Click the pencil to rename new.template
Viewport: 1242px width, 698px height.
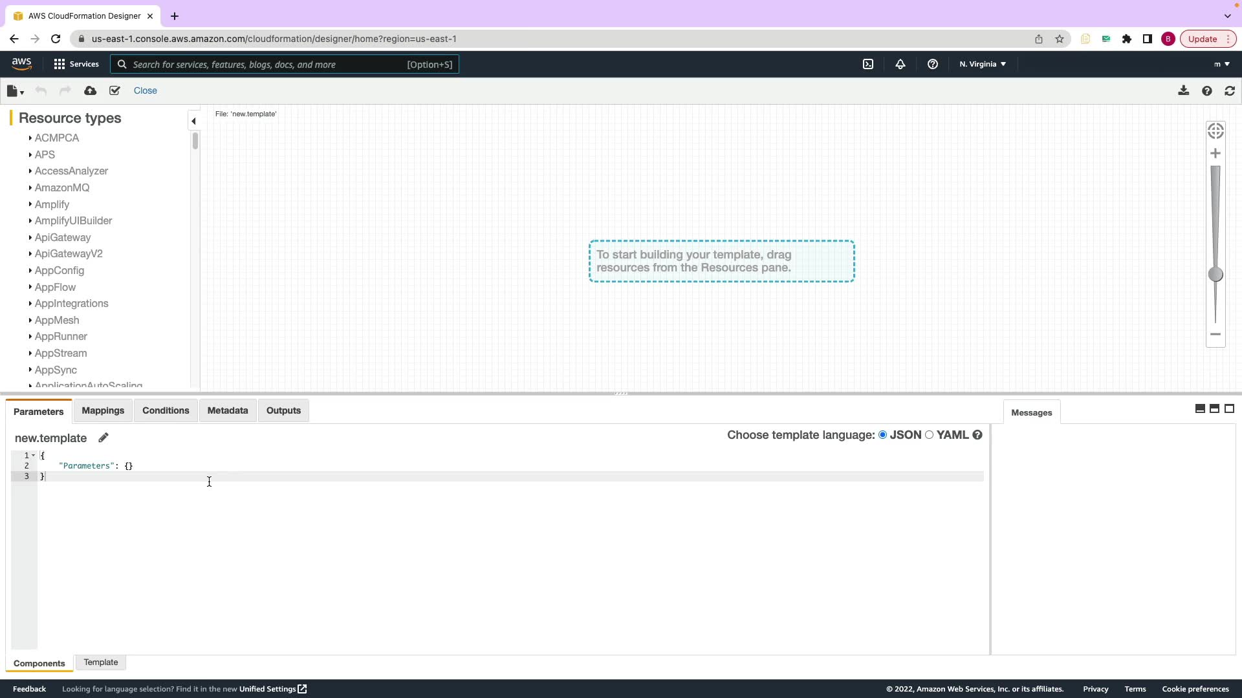pos(103,438)
